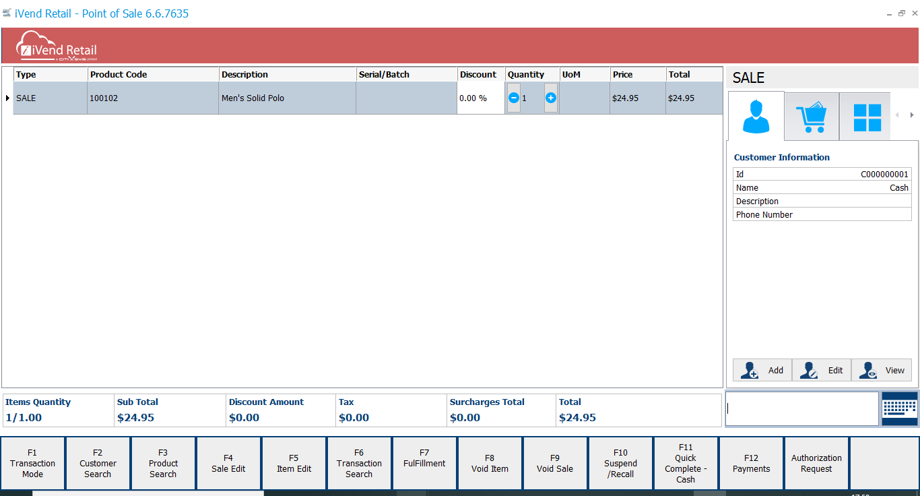The image size is (920, 496).
Task: Restore down the iVend window
Action: (902, 13)
